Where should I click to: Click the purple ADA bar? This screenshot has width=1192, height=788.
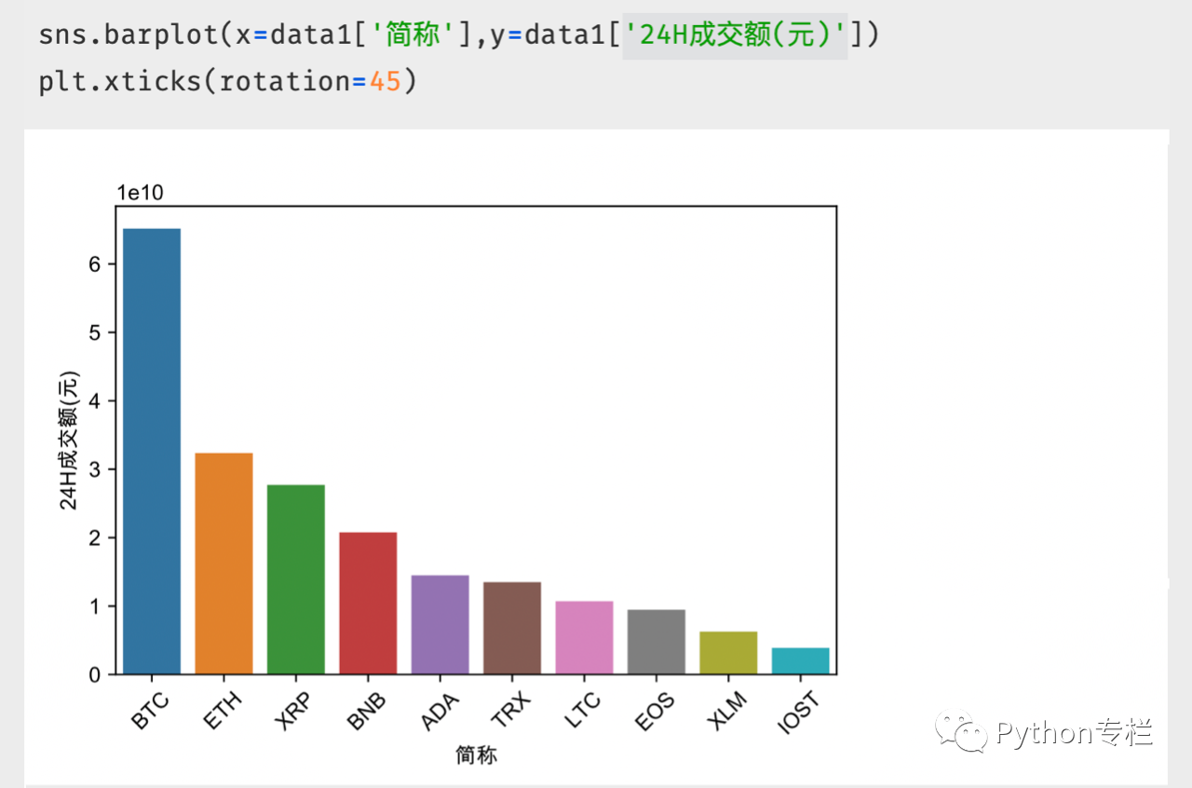click(x=440, y=624)
